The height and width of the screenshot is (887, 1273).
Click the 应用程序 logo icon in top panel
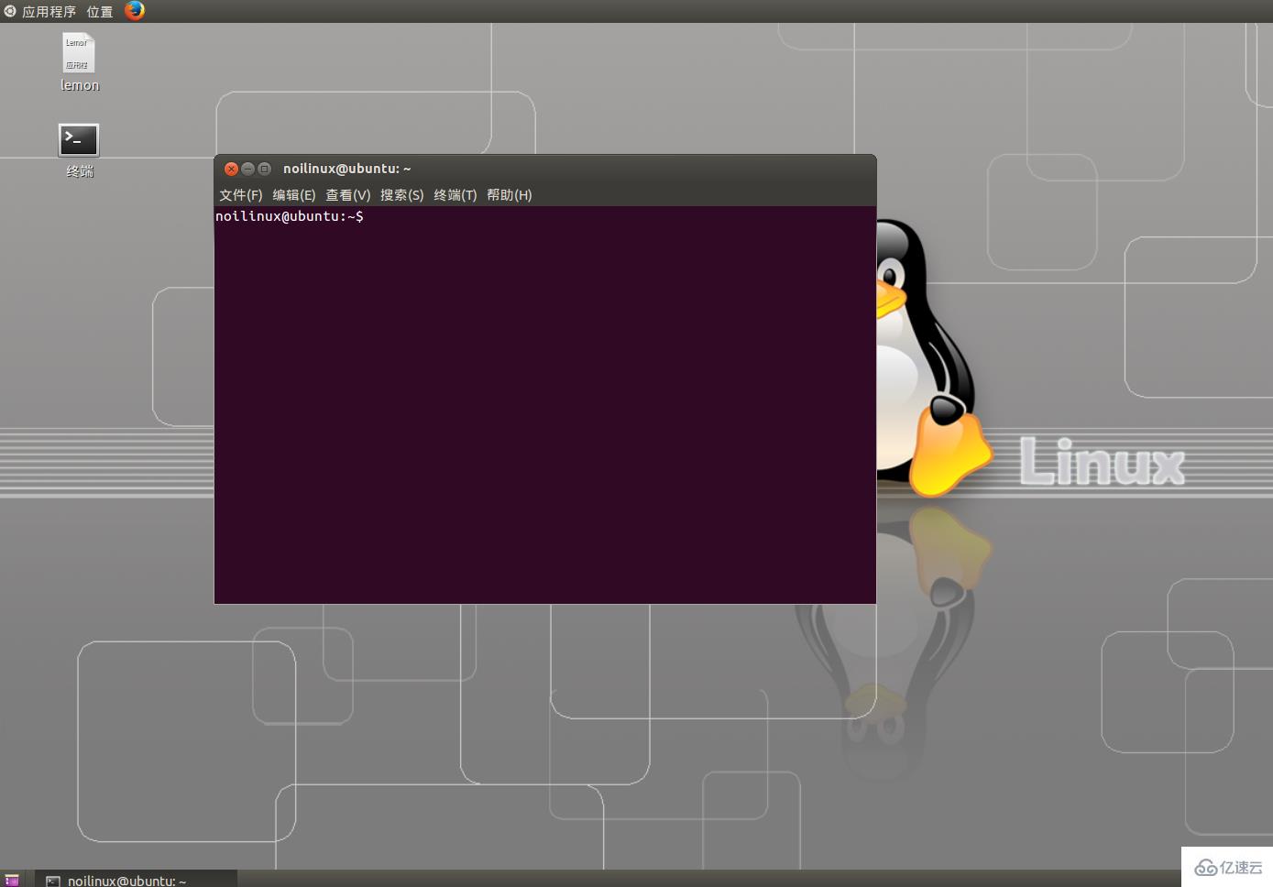coord(10,11)
